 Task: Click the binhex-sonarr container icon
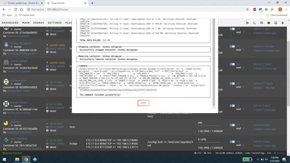click(6, 104)
